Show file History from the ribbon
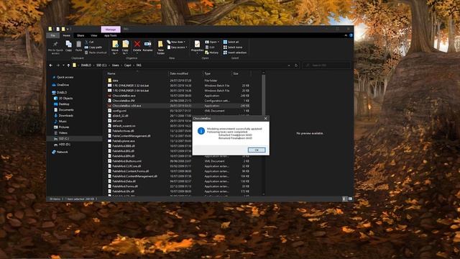Viewport: 460px width, 259px height. 212,53
